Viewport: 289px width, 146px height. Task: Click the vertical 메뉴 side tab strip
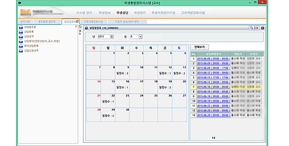pos(80,30)
